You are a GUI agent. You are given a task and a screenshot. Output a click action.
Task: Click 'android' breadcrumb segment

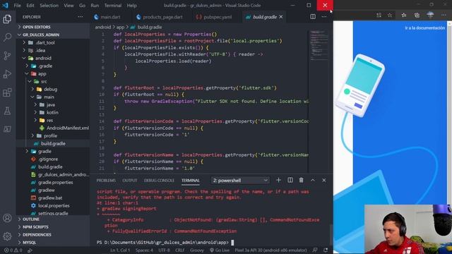tap(103, 27)
